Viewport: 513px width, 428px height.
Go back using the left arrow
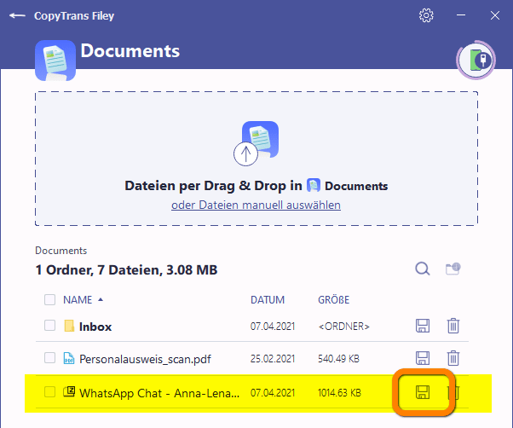pyautogui.click(x=17, y=15)
